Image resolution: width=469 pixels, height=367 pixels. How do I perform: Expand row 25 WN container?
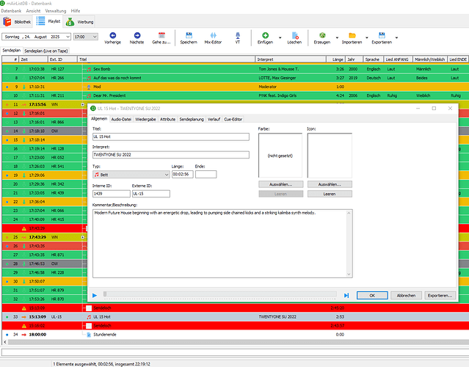pyautogui.click(x=82, y=237)
